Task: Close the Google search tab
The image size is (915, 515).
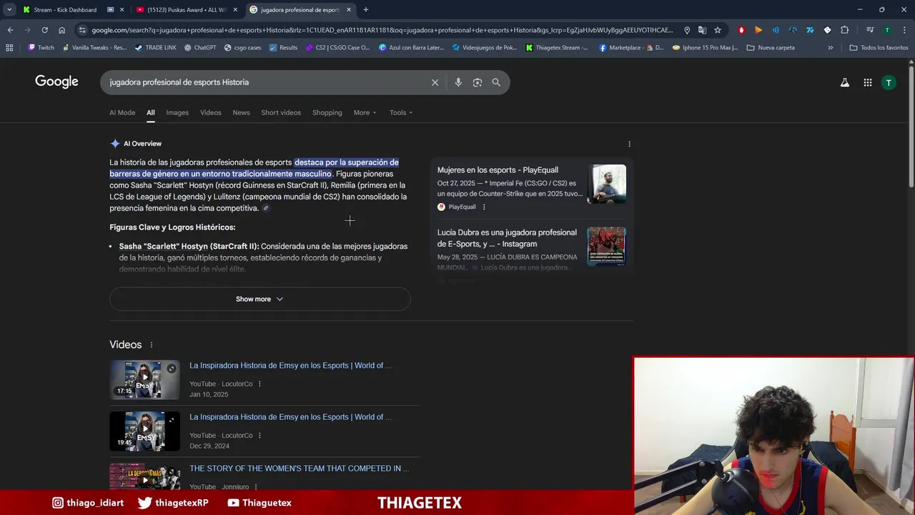Action: click(349, 10)
